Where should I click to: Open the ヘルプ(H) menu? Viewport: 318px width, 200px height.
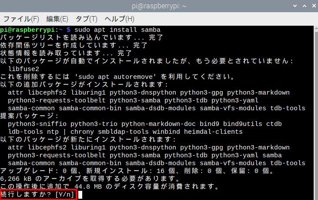[x=120, y=19]
